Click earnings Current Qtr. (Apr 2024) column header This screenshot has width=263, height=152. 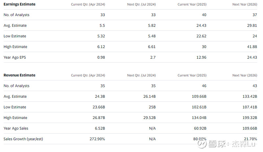click(88, 4)
